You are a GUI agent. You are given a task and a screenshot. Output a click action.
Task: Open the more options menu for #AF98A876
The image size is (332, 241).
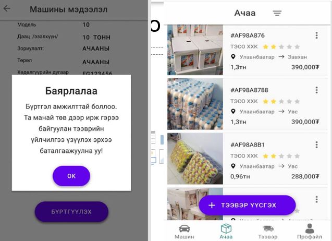[x=316, y=35]
